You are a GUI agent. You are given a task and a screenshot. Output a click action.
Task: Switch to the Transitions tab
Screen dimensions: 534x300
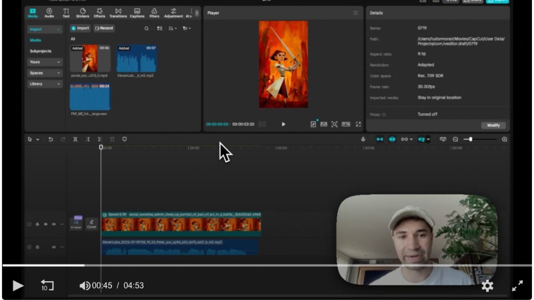pyautogui.click(x=118, y=13)
